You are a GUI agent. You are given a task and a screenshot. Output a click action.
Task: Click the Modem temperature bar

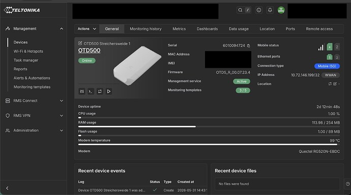209,145
